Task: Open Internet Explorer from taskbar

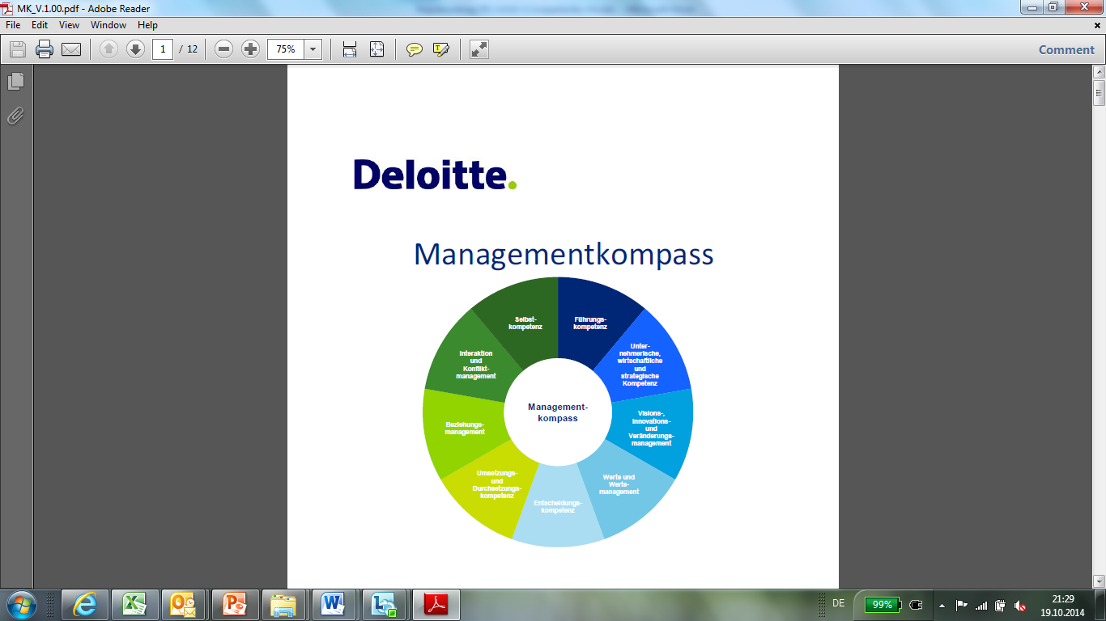Action: (84, 604)
